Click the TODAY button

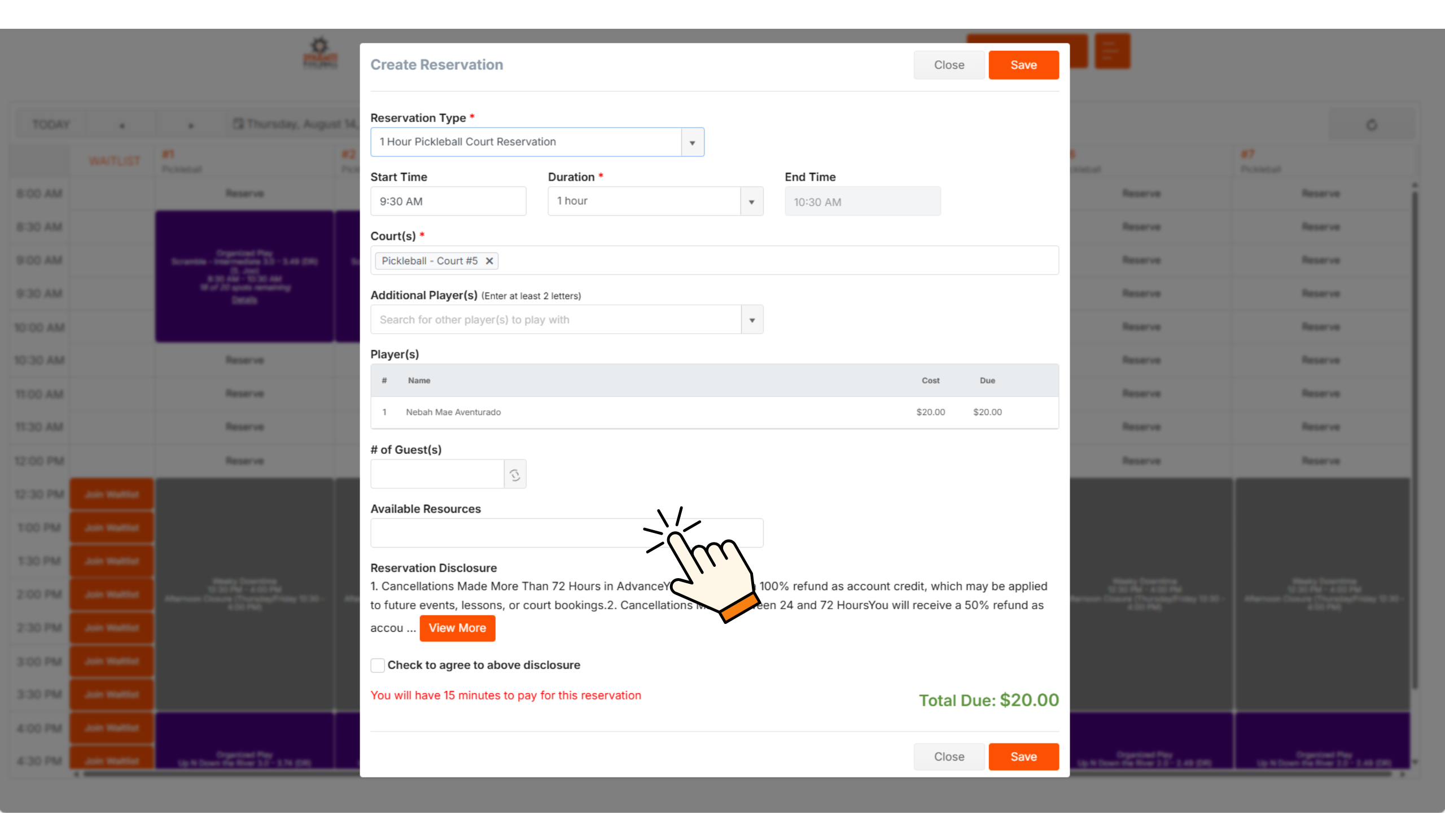[x=51, y=124]
